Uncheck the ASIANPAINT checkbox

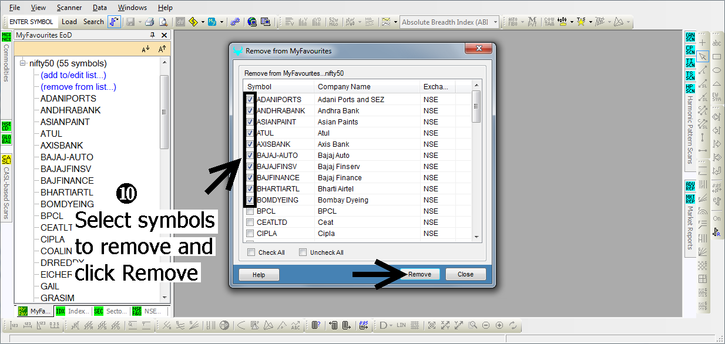coord(250,122)
